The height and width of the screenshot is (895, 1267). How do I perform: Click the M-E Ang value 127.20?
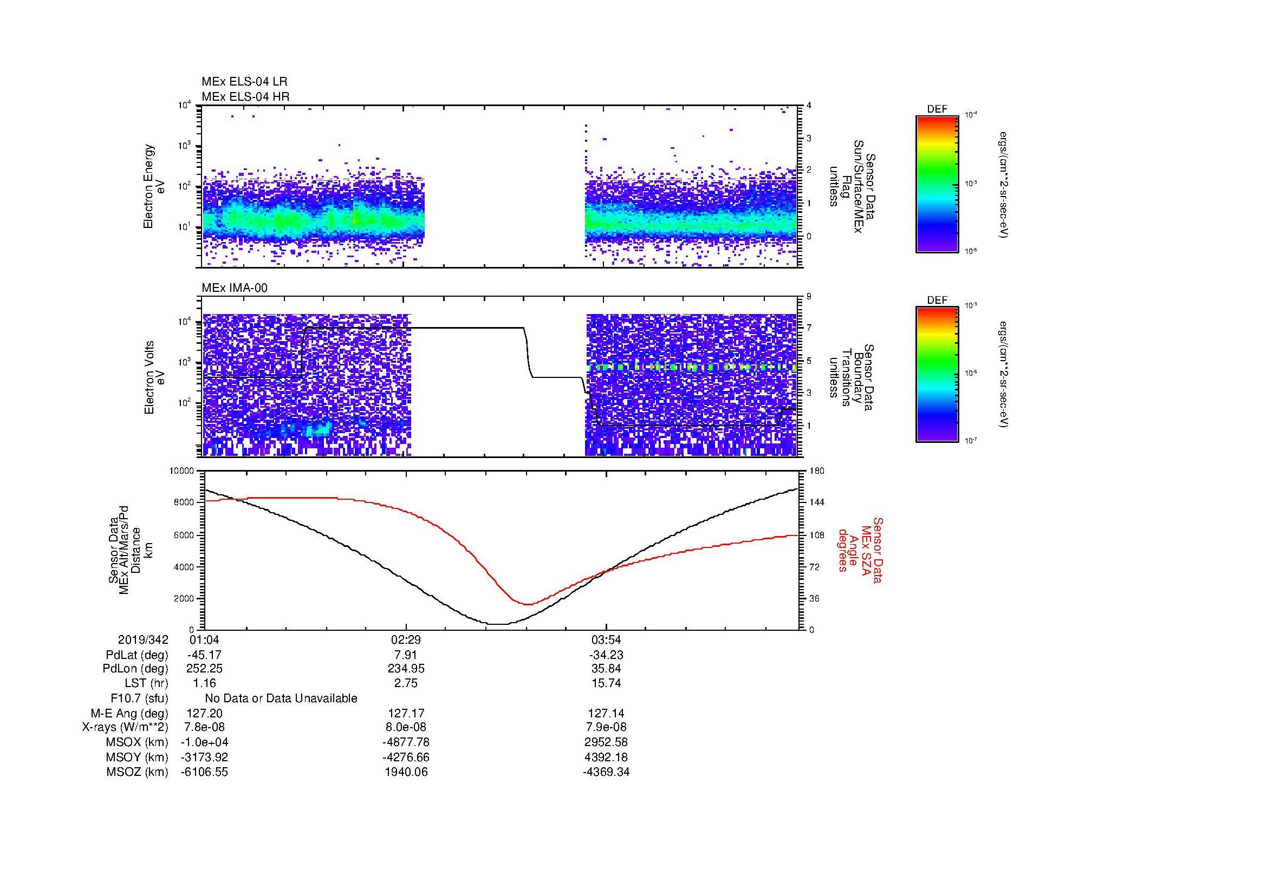(205, 713)
